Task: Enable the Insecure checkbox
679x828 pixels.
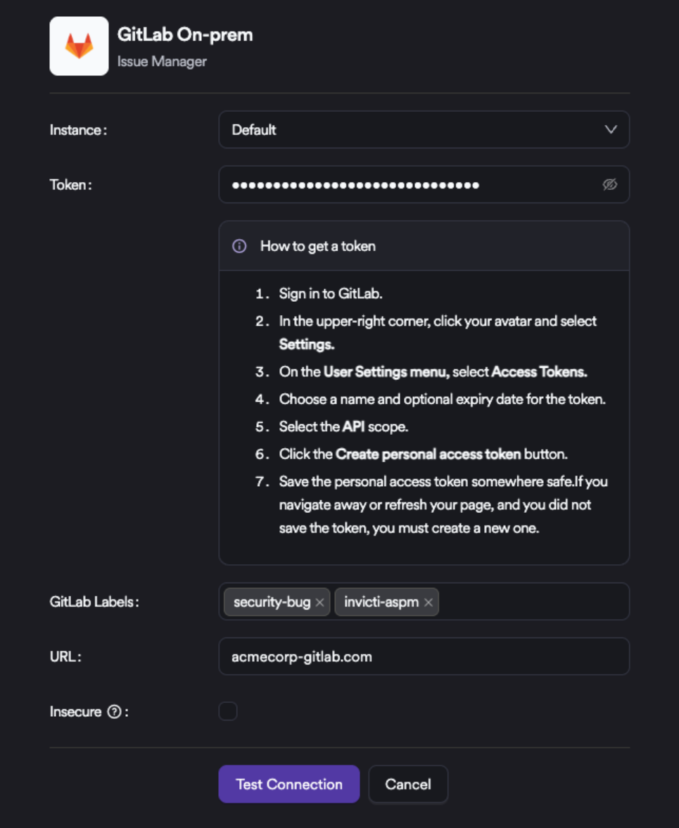Action: (x=228, y=712)
